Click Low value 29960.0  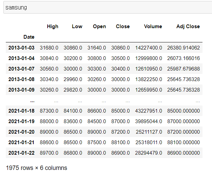(73, 79)
